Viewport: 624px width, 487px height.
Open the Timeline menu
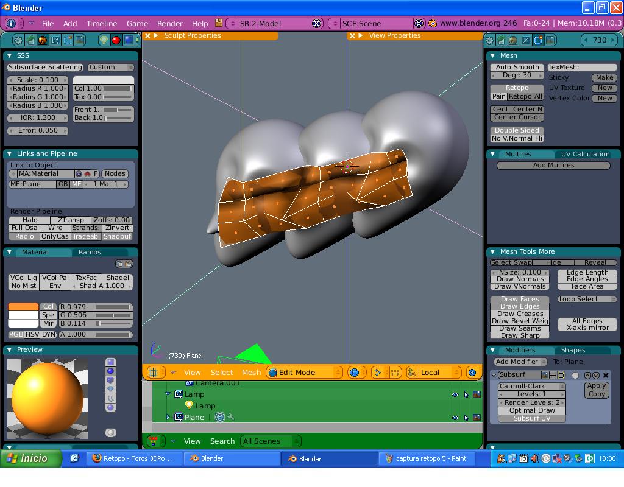(x=102, y=24)
